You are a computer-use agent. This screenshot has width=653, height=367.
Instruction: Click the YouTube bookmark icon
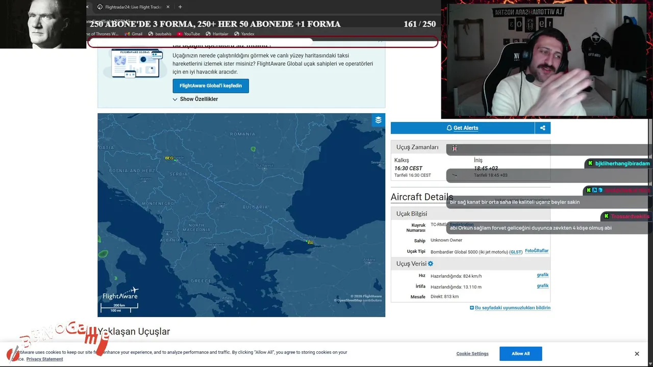(x=180, y=34)
